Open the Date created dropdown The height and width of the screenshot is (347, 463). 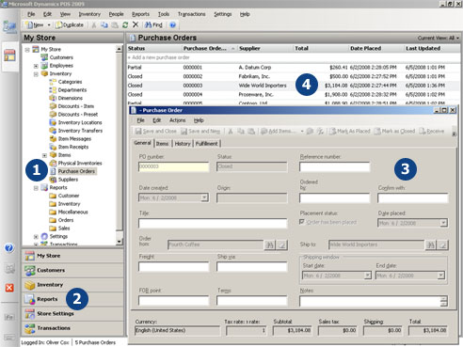204,197
